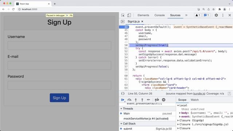Click the Sign Up submit button
This screenshot has height=131, width=233.
click(x=59, y=98)
